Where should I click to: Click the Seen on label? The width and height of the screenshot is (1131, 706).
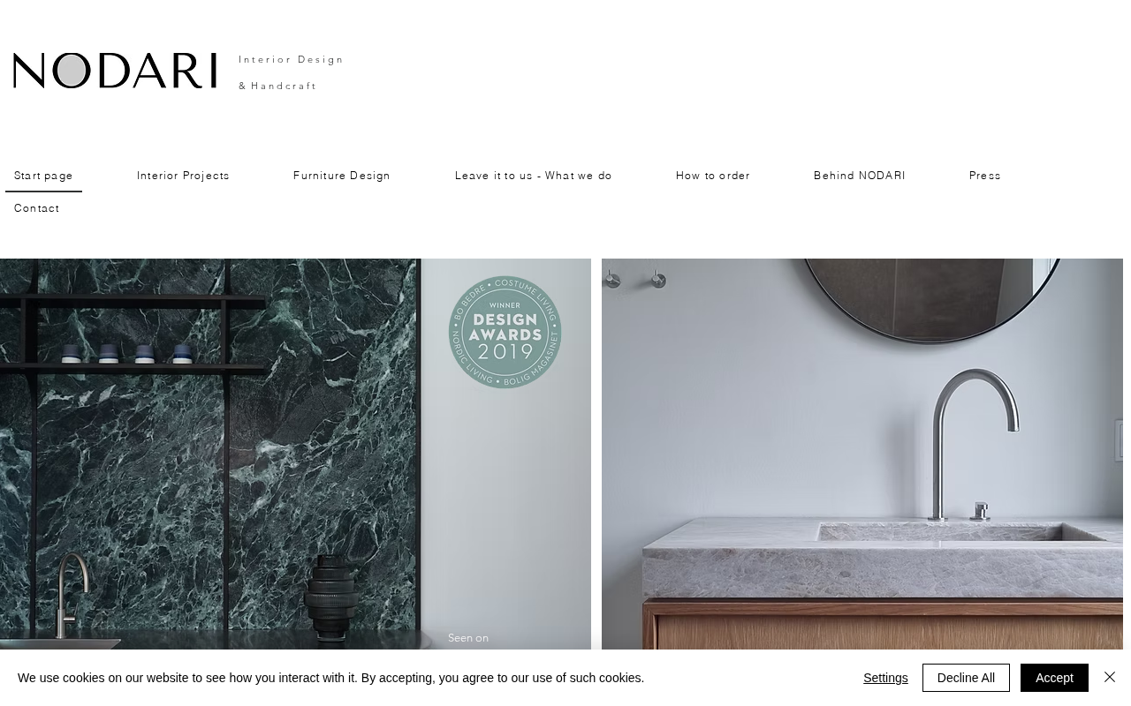tap(468, 638)
